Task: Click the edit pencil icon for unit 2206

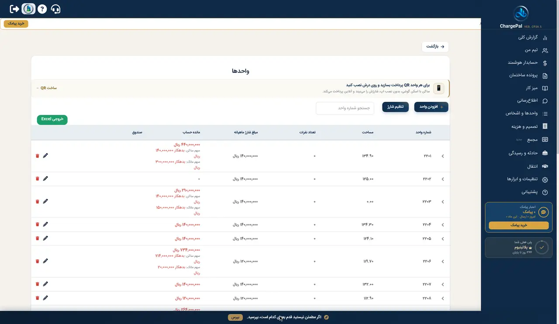Action: pos(45,261)
